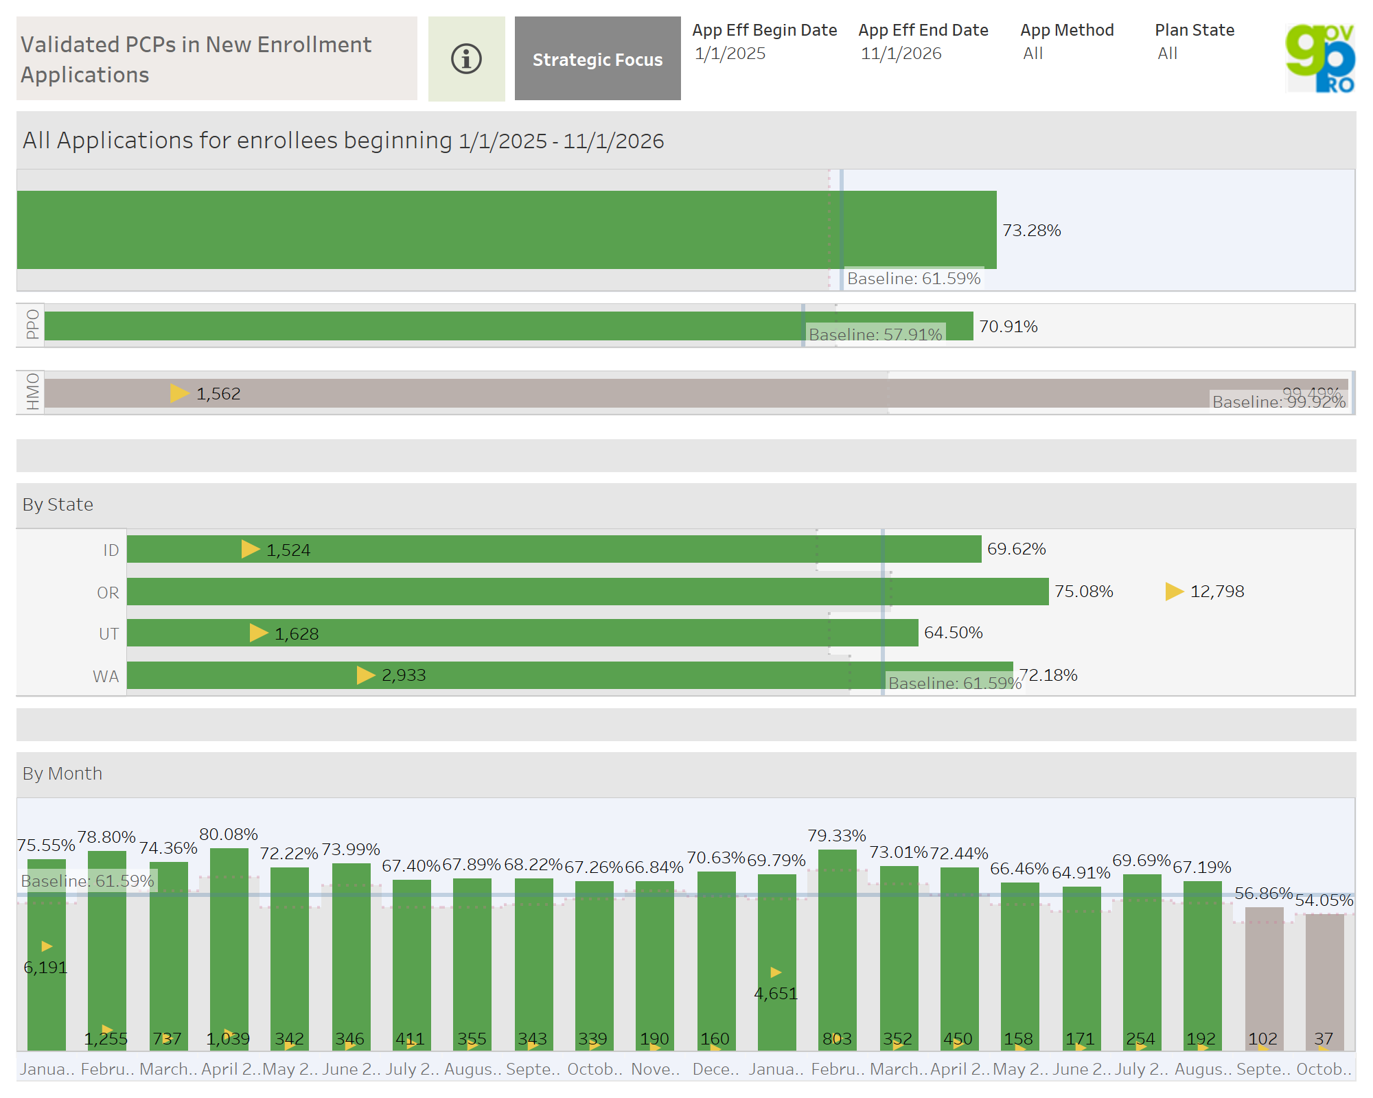
Task: Click the PPO green bar
Action: click(509, 326)
